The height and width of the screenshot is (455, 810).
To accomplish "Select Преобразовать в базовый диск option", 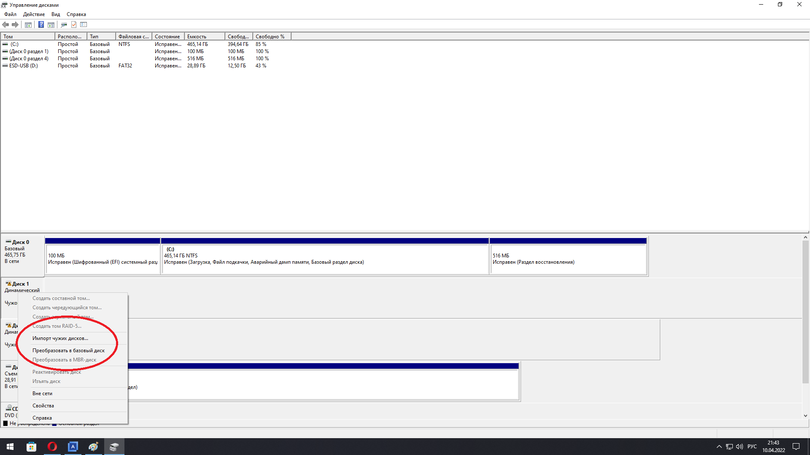I will pyautogui.click(x=68, y=351).
